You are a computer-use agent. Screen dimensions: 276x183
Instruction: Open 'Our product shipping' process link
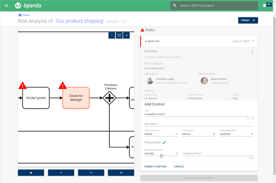click(x=80, y=21)
